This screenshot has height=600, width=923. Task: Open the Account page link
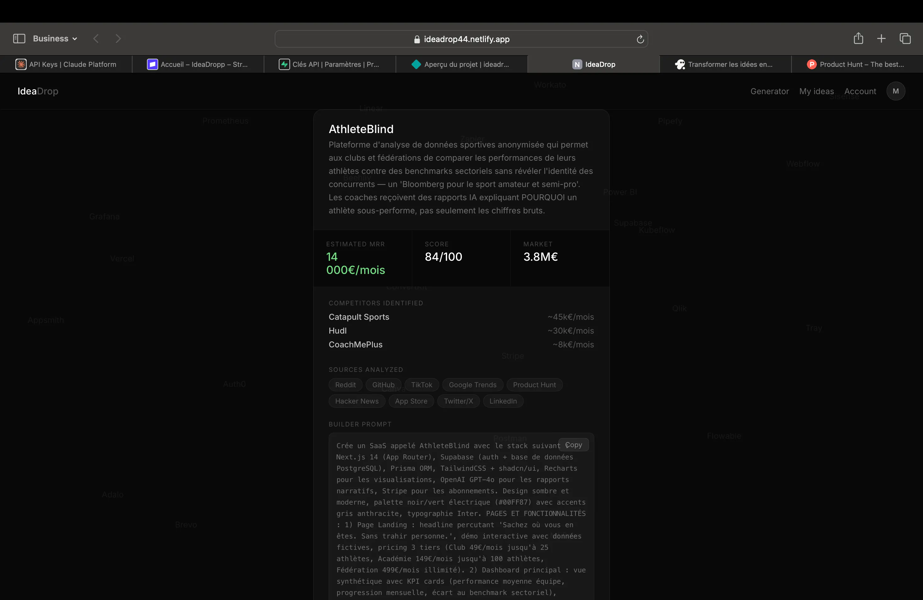pos(860,91)
